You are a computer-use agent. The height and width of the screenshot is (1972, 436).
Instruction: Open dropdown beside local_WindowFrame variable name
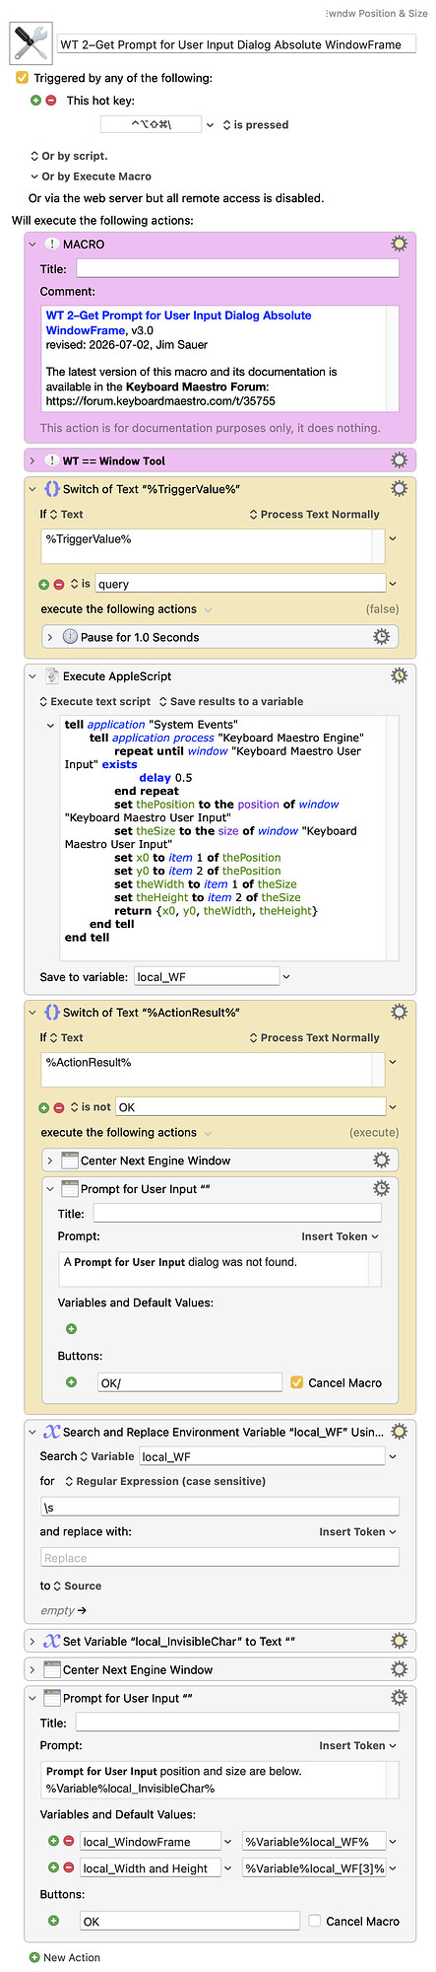[x=228, y=1841]
